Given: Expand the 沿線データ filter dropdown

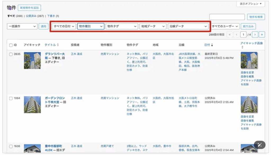Looking at the screenshot, I should 188,26.
